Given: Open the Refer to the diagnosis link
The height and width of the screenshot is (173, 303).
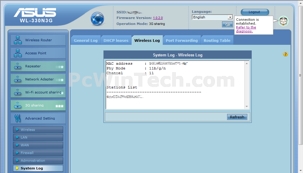Looking at the screenshot, I should coord(246,29).
